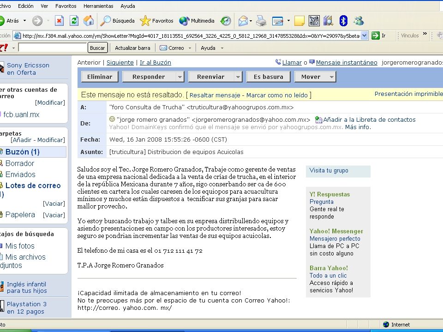Print the page using the printer icon

point(261,21)
